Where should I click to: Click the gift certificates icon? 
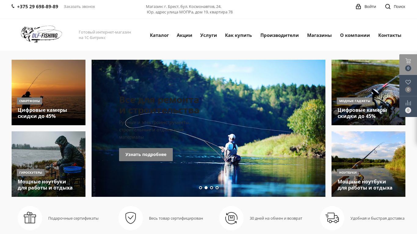pyautogui.click(x=30, y=218)
